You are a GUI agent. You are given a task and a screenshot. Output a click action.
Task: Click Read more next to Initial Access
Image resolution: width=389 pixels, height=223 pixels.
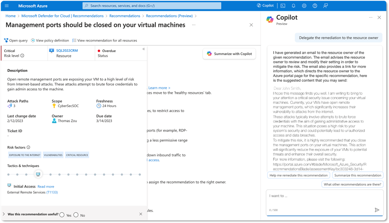(46, 187)
